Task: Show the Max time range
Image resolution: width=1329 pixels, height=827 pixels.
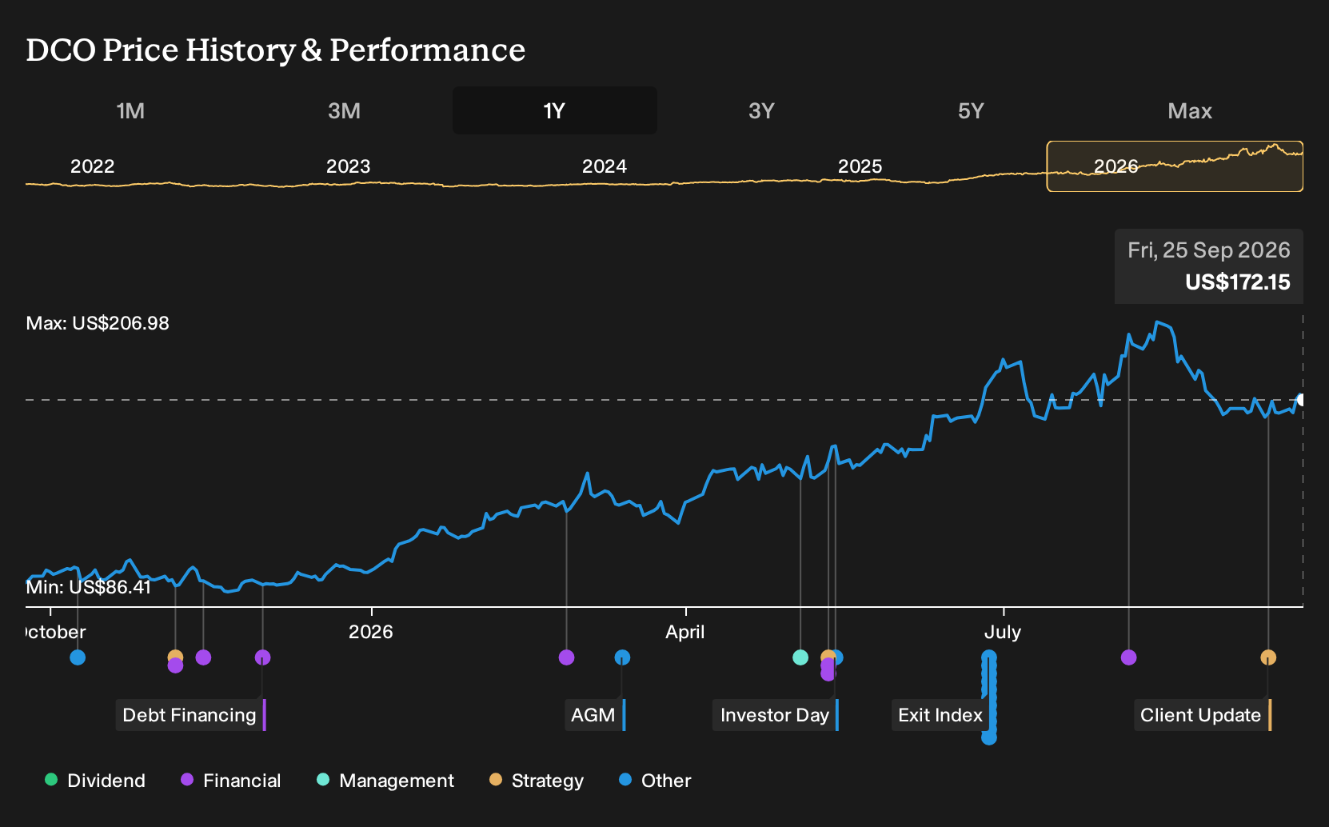Action: click(1190, 110)
